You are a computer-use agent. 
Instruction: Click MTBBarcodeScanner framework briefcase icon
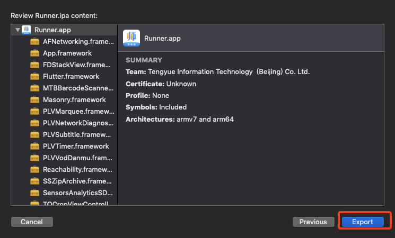pos(34,88)
